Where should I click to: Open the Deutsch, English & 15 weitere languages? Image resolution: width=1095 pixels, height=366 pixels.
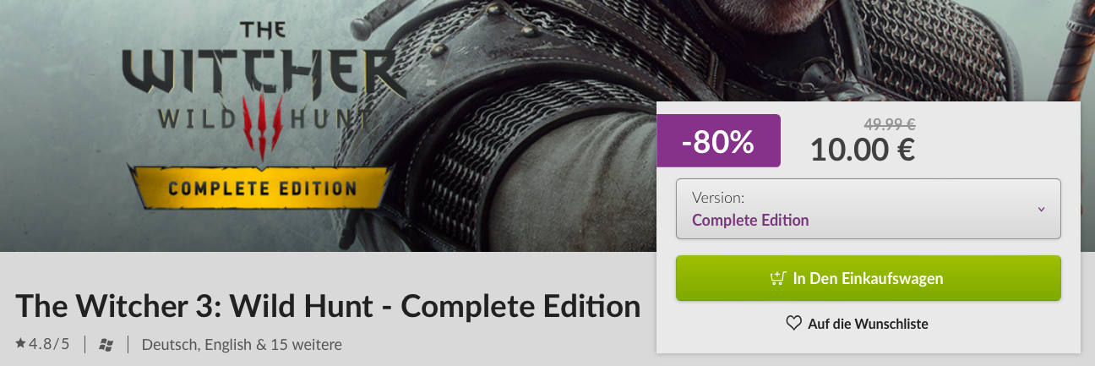click(x=242, y=345)
